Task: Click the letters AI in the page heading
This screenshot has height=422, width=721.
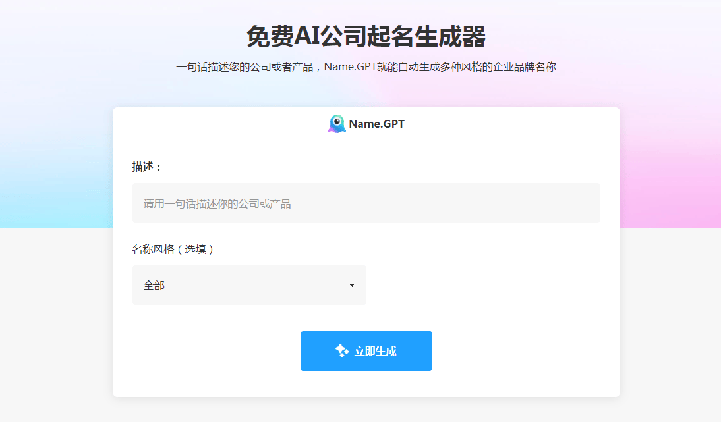Action: pos(306,36)
